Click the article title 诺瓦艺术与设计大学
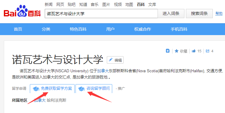Image resolution: width=225 pixels, height=113 pixels. point(58,59)
